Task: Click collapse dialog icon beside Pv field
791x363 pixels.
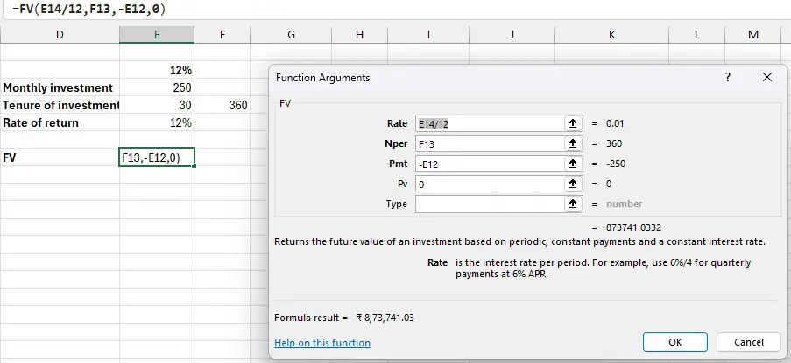Action: click(573, 185)
